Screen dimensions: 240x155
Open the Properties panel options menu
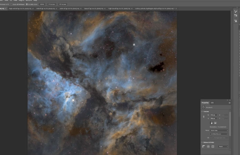pyautogui.click(x=229, y=103)
